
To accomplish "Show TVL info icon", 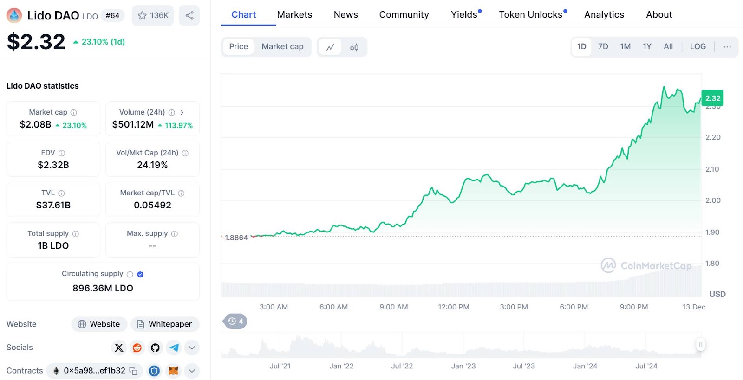I will 61,193.
